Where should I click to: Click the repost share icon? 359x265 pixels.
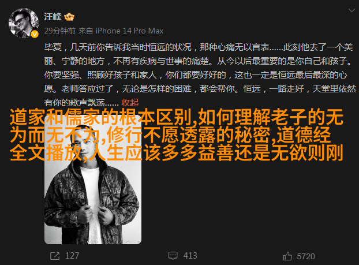click(x=55, y=256)
